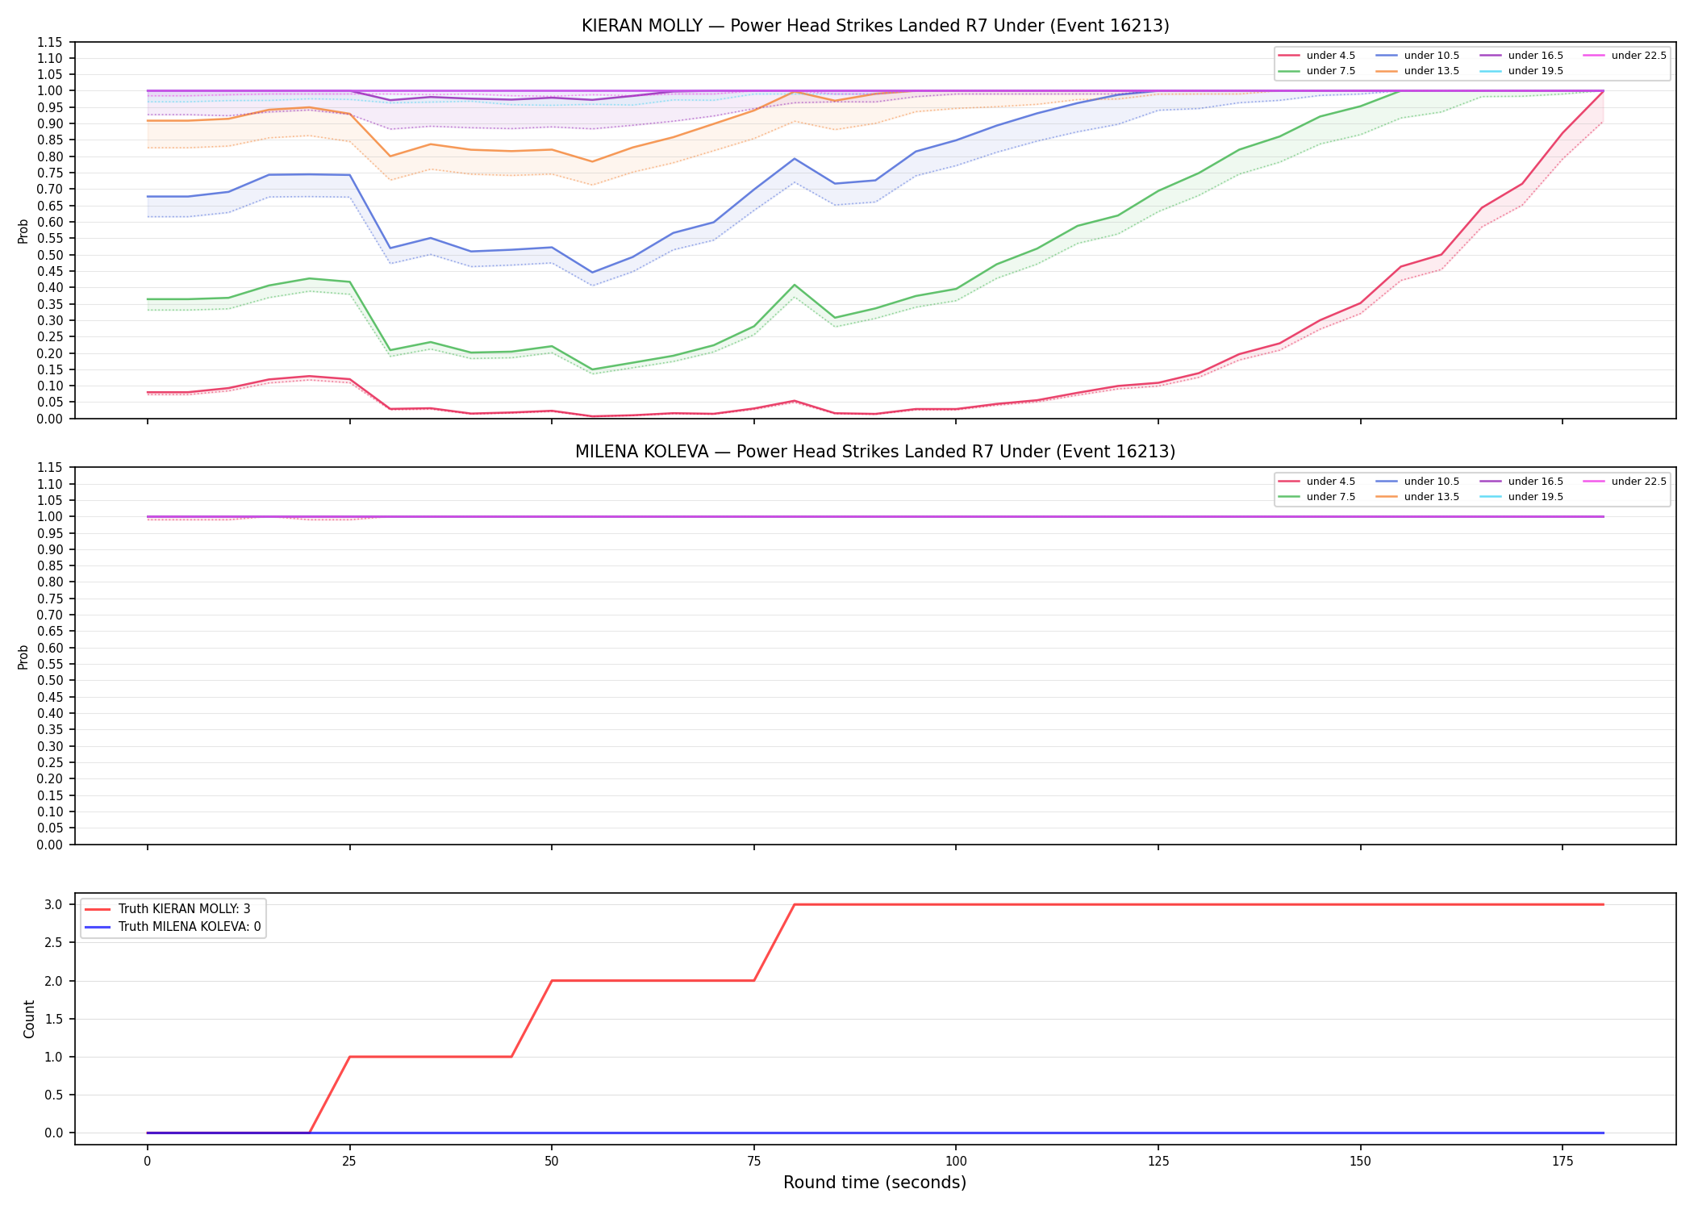Click the MILENA KOLEVA chart title

[875, 452]
